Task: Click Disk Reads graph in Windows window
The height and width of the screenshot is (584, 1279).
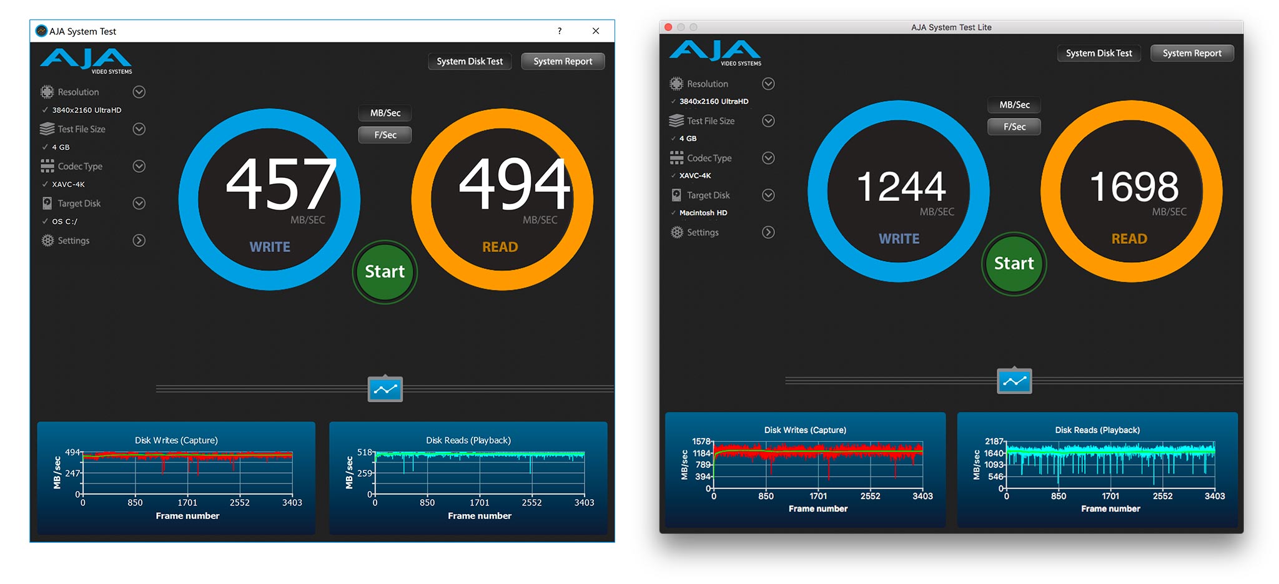Action: point(468,478)
